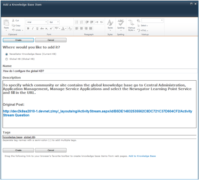Viewport: 199px width, 180px height.
Task: Click the Paste icon in Clipboard group
Action: click(x=6, y=24)
